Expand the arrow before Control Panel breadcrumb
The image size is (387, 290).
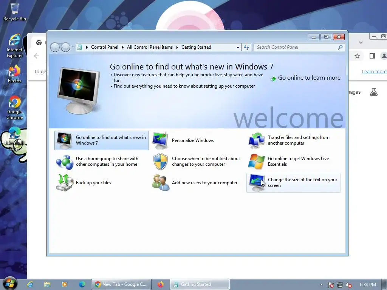pos(87,47)
